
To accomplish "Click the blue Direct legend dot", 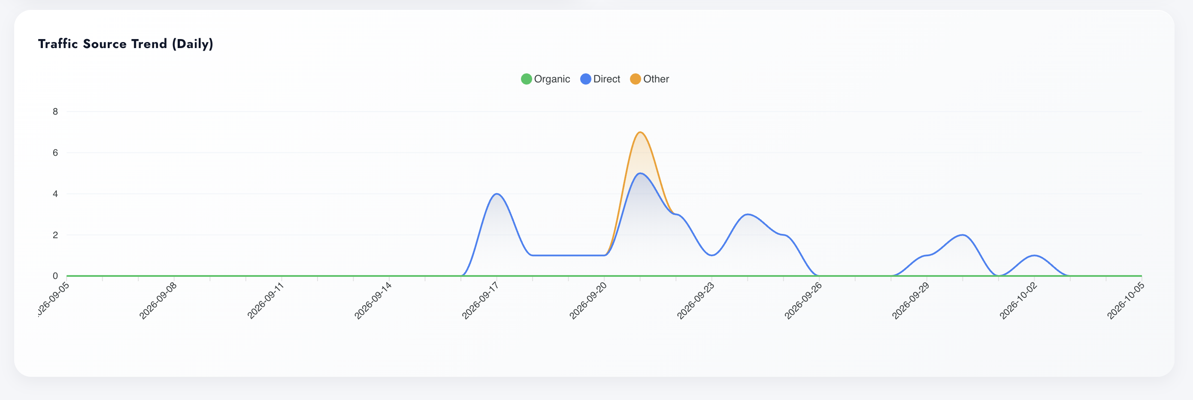I will (x=585, y=79).
